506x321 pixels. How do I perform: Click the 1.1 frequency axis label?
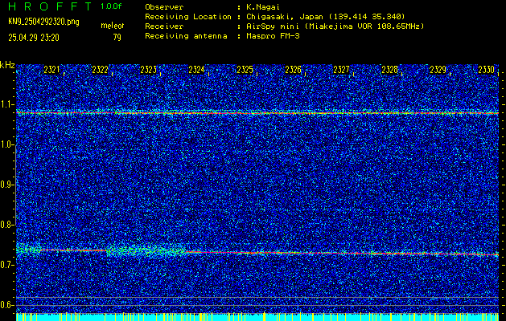point(8,104)
